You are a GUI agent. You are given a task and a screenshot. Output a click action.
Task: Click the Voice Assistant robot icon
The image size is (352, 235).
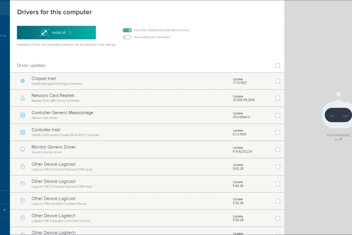click(338, 114)
